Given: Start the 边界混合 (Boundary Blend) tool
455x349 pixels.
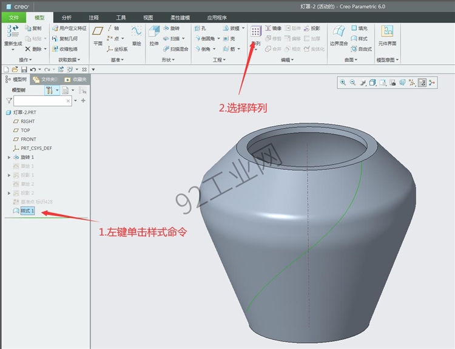Looking at the screenshot, I should (339, 35).
